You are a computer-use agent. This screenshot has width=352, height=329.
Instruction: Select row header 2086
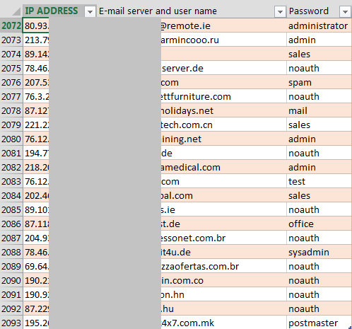[x=11, y=224]
